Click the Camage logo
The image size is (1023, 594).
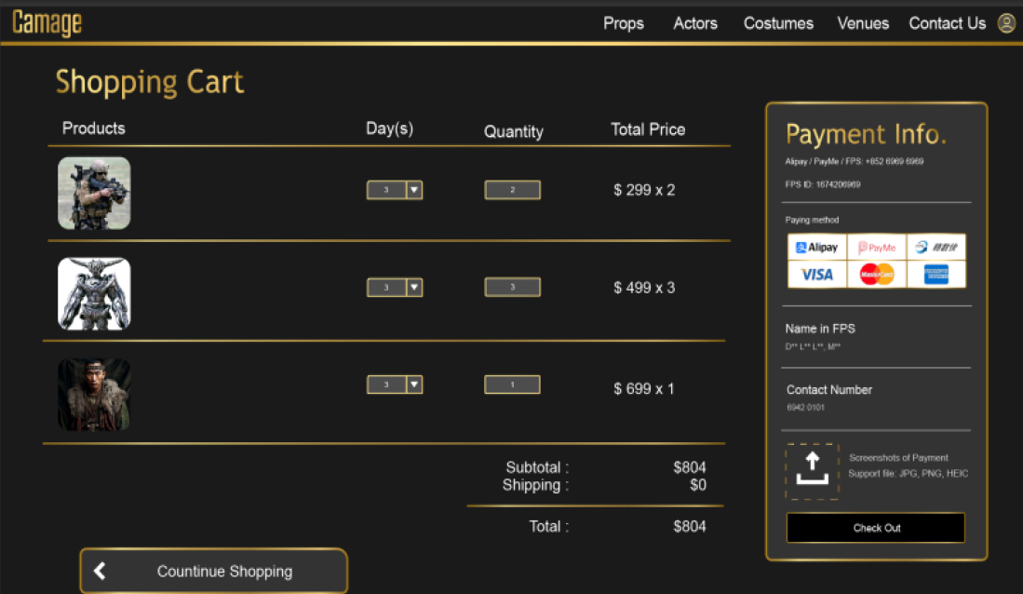[47, 23]
